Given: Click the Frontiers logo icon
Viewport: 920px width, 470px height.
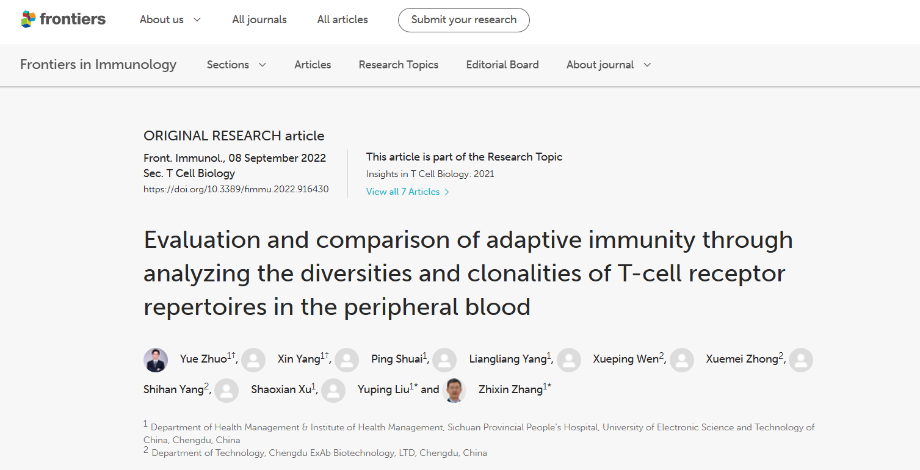Looking at the screenshot, I should click(28, 20).
